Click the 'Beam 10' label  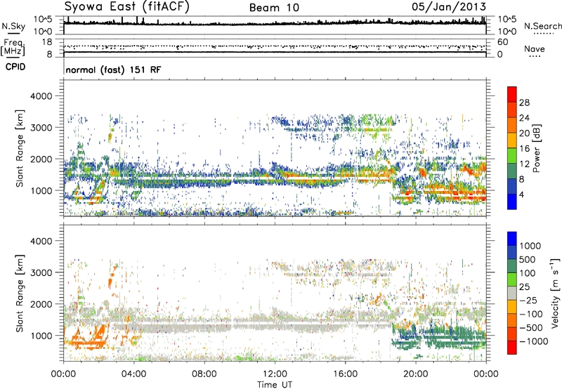click(274, 8)
